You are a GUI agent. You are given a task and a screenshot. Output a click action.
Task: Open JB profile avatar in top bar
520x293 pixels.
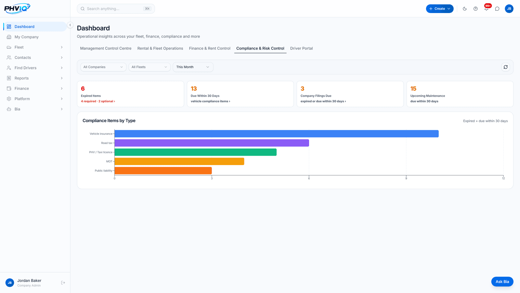tap(509, 9)
